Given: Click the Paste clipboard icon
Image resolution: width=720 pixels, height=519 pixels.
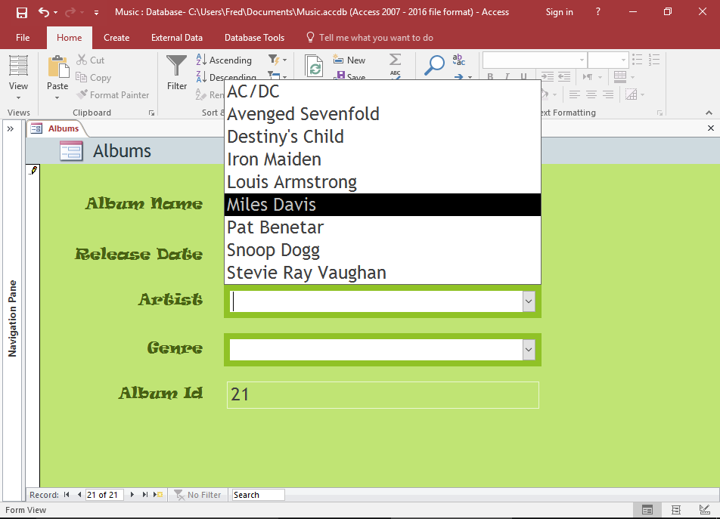Looking at the screenshot, I should point(57,66).
